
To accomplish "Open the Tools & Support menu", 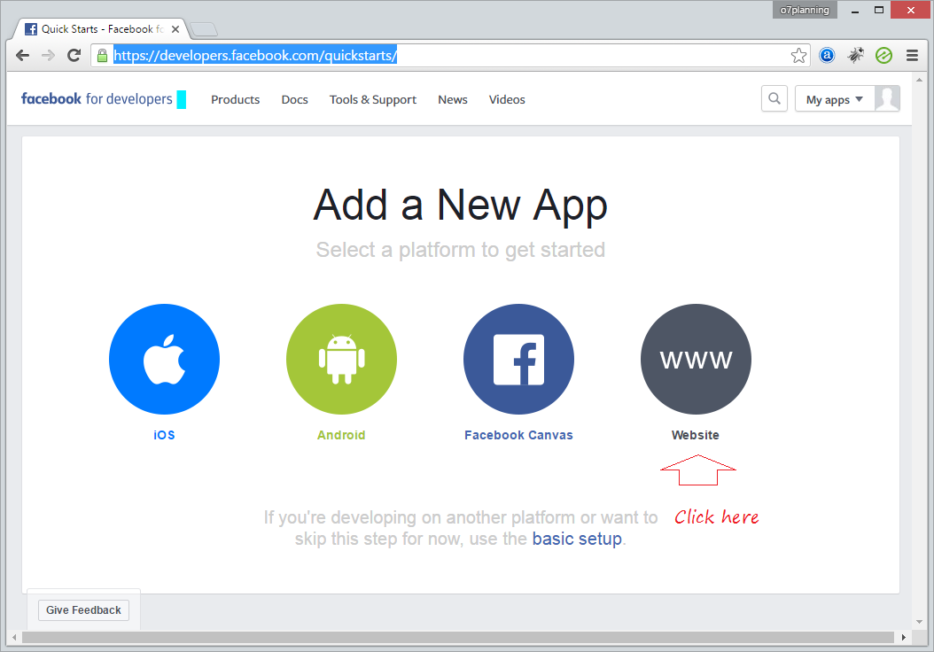I will click(x=373, y=99).
